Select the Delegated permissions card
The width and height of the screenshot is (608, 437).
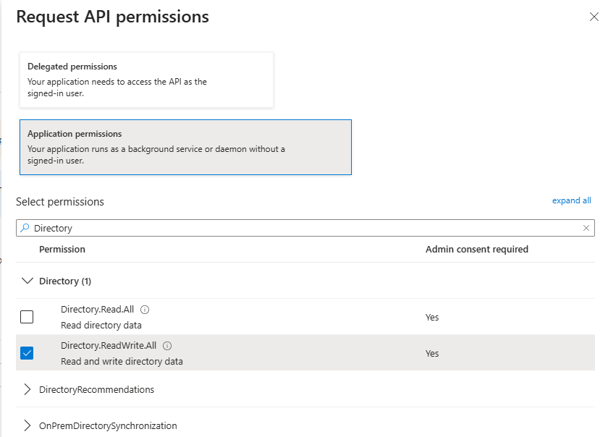146,80
